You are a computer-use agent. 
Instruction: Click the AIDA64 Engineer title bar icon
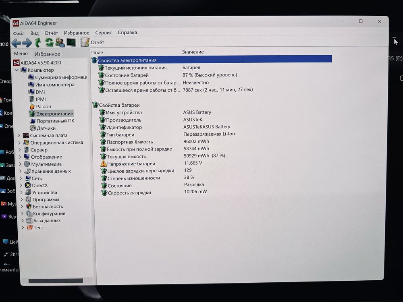click(x=16, y=23)
